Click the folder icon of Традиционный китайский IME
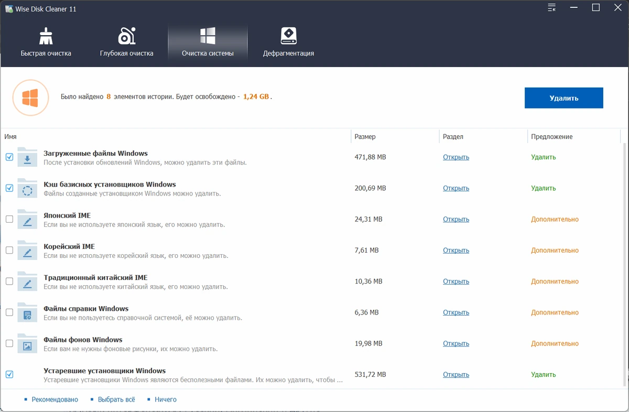Viewport: 629px width, 412px height. (27, 281)
